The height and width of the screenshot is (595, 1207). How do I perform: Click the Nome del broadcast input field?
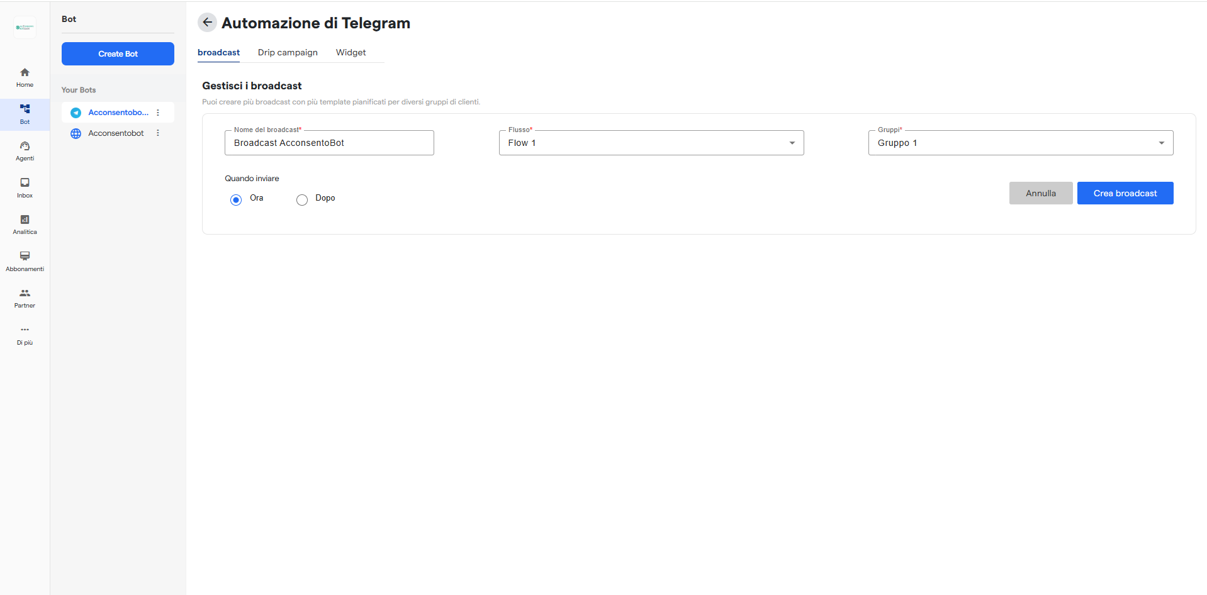pyautogui.click(x=329, y=143)
